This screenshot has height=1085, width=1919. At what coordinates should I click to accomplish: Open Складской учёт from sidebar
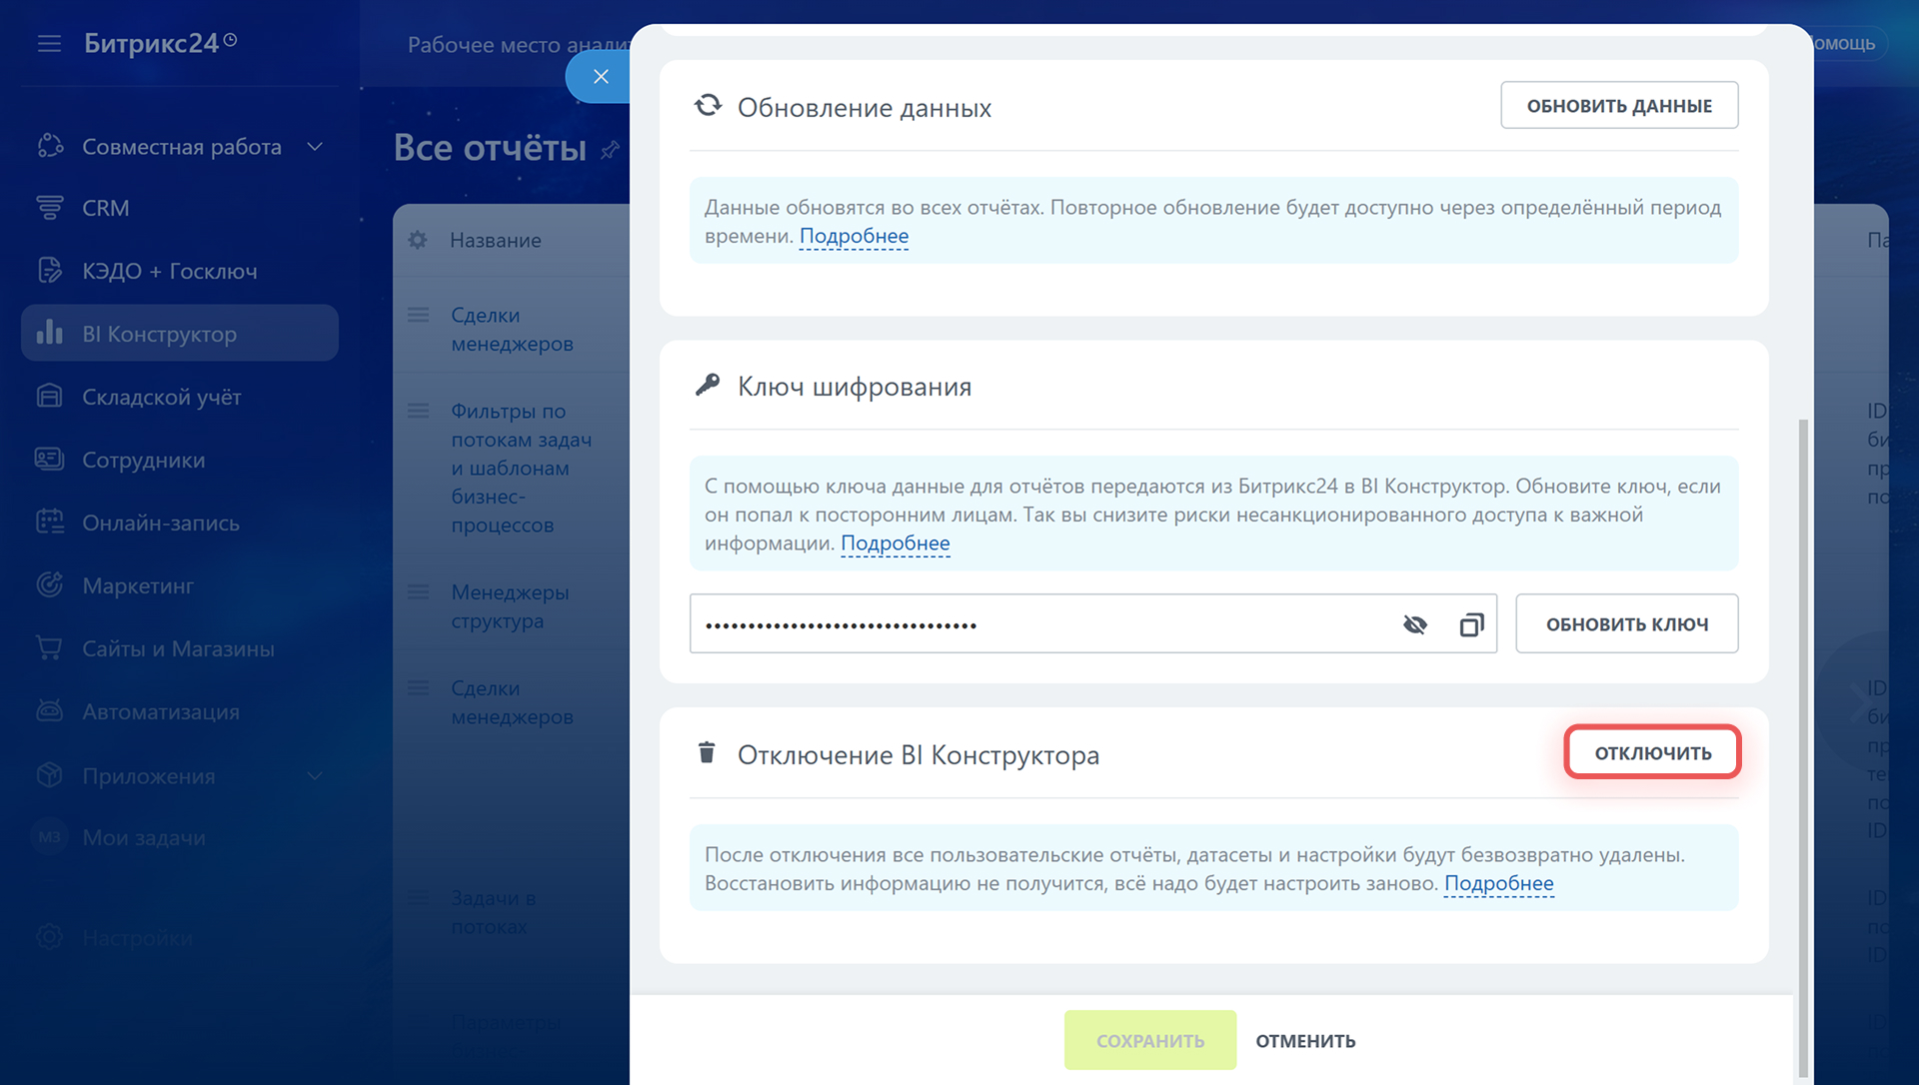pos(161,397)
